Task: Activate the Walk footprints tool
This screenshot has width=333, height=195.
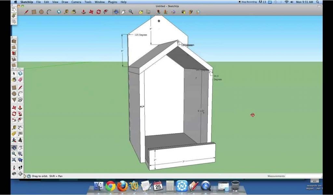Action: pyautogui.click(x=20, y=168)
